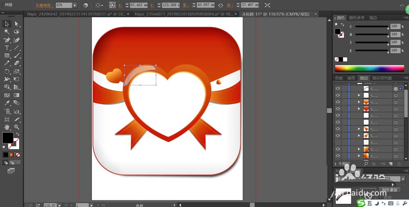Select the Symbol Sprayer tool
409x207 pixels.
coord(7,111)
